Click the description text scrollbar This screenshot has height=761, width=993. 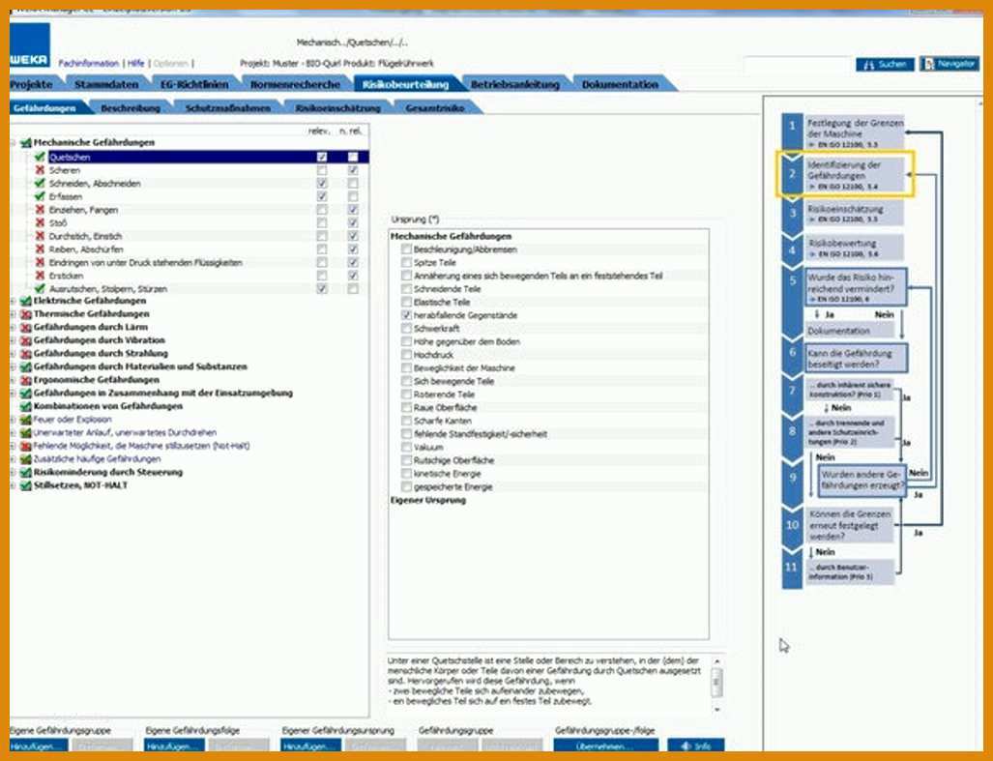click(716, 685)
